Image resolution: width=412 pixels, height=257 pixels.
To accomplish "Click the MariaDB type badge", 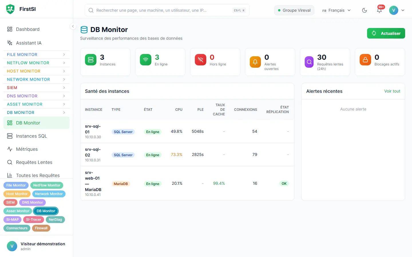I will pos(121,184).
